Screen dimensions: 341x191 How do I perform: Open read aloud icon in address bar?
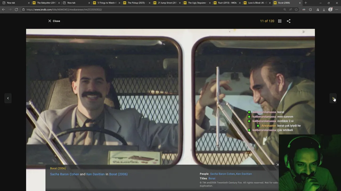[291, 10]
